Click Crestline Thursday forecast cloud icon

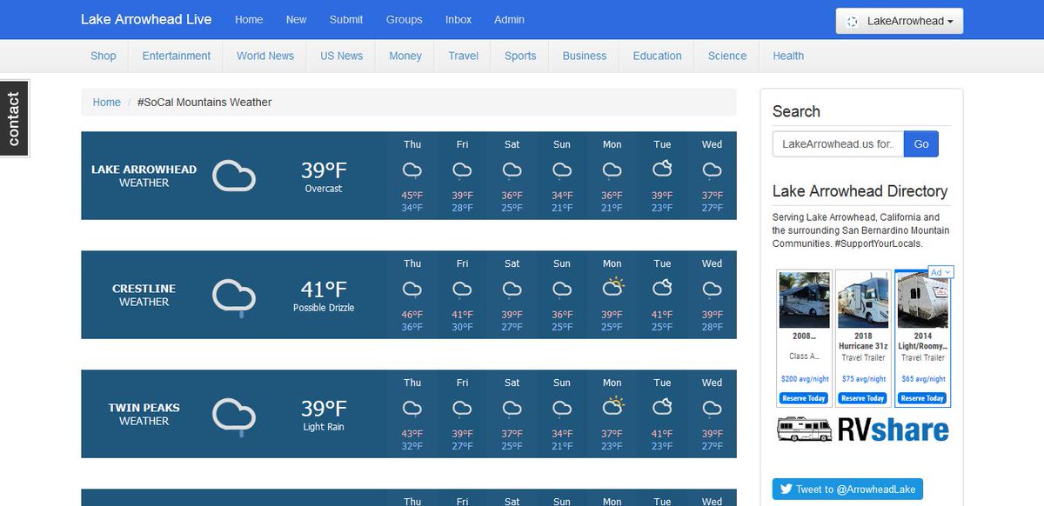coord(412,289)
